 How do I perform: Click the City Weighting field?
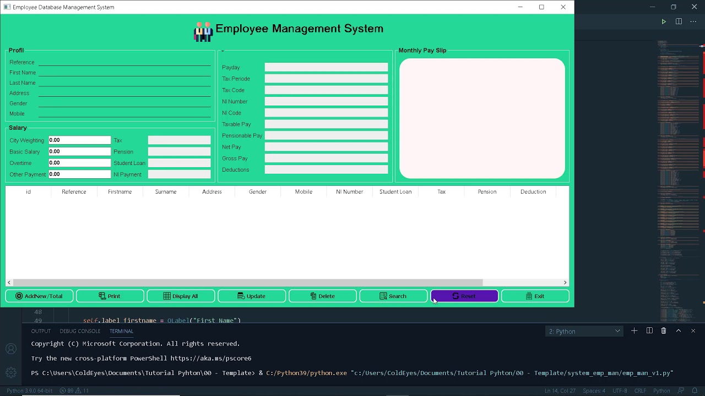tap(80, 140)
